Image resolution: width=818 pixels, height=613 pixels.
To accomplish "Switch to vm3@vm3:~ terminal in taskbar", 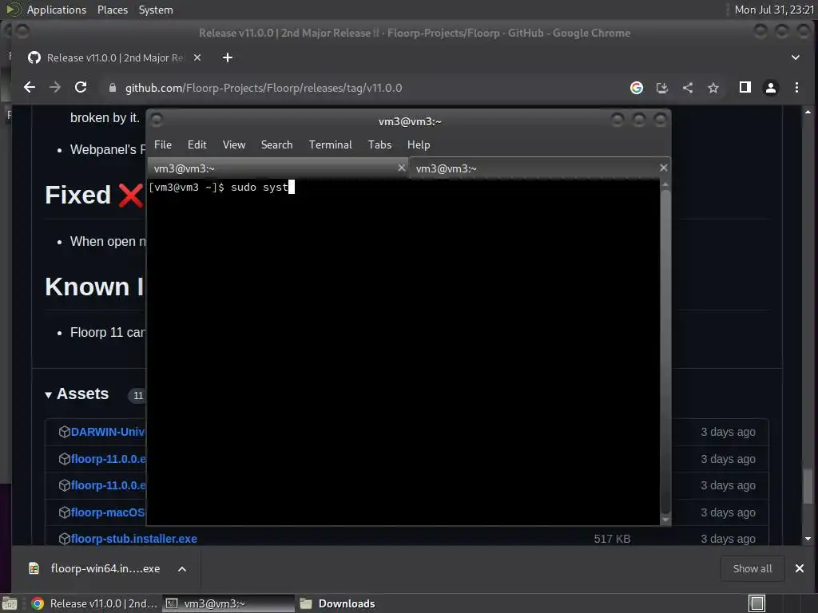I will coord(228,603).
